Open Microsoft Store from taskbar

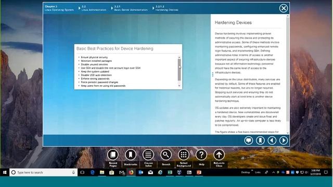point(111,172)
